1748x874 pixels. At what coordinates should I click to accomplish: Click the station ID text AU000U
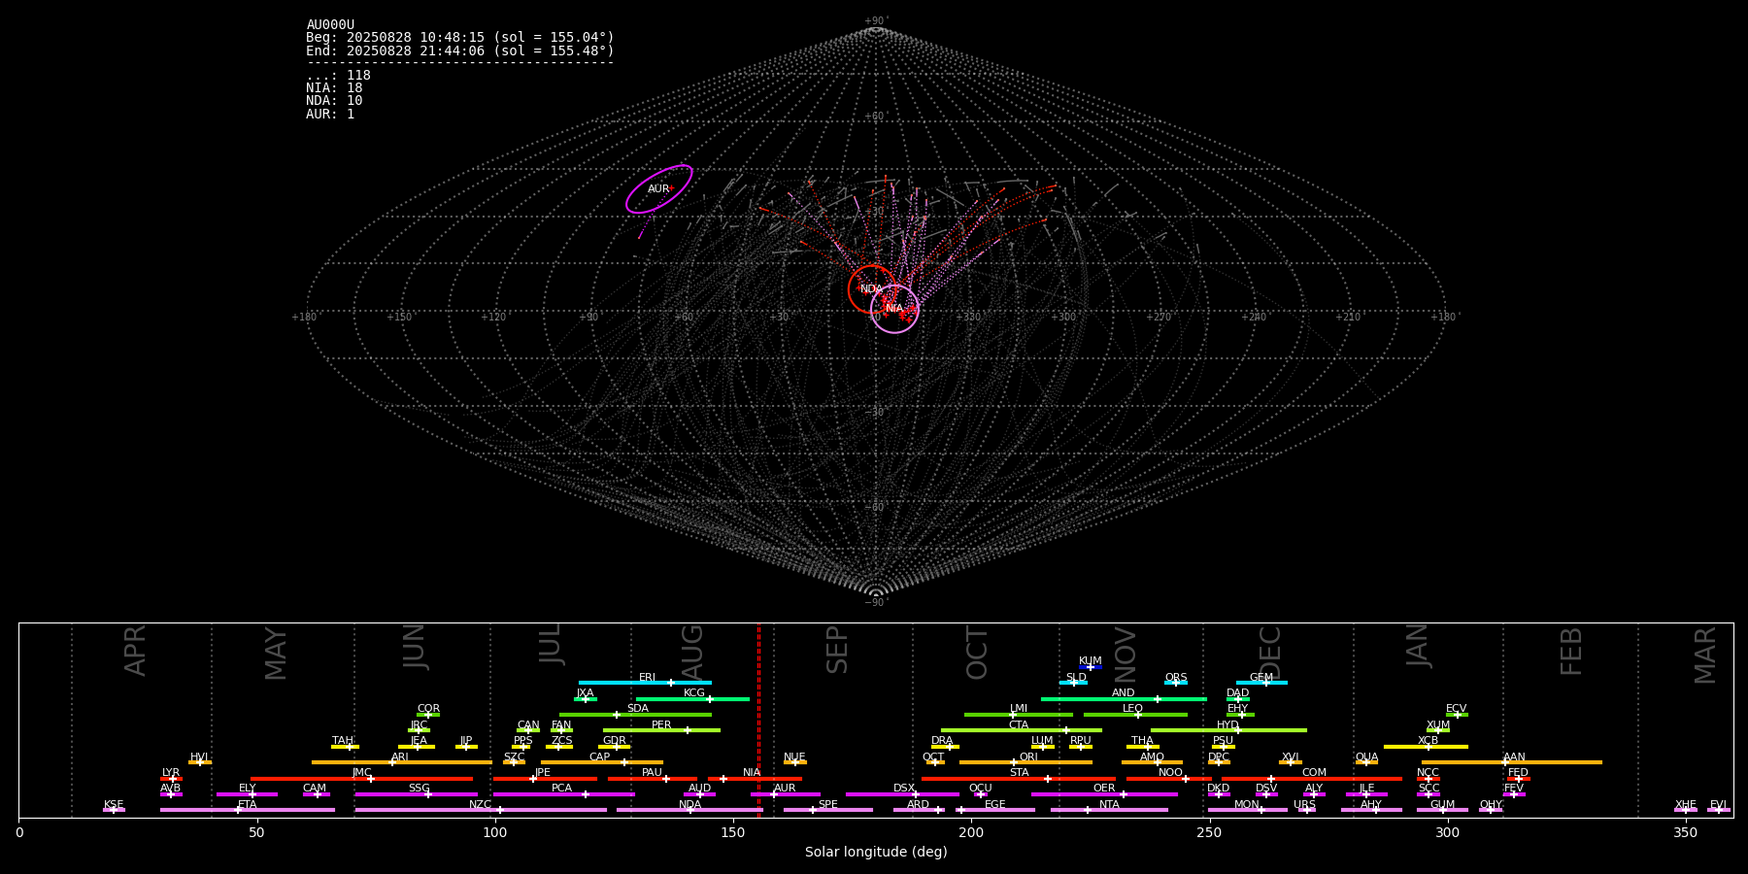tap(330, 25)
